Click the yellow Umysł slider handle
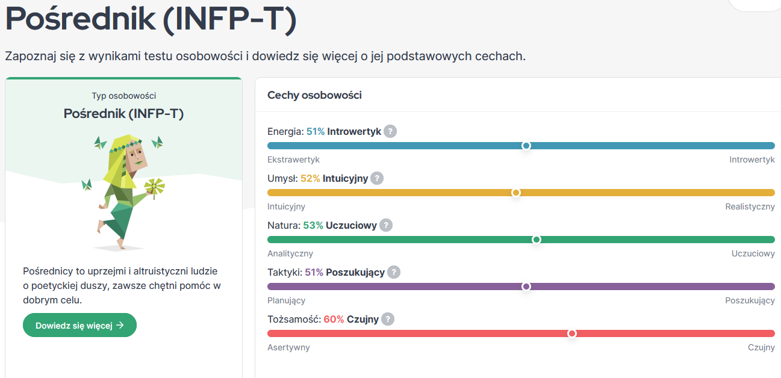The height and width of the screenshot is (378, 781). pyautogui.click(x=516, y=193)
